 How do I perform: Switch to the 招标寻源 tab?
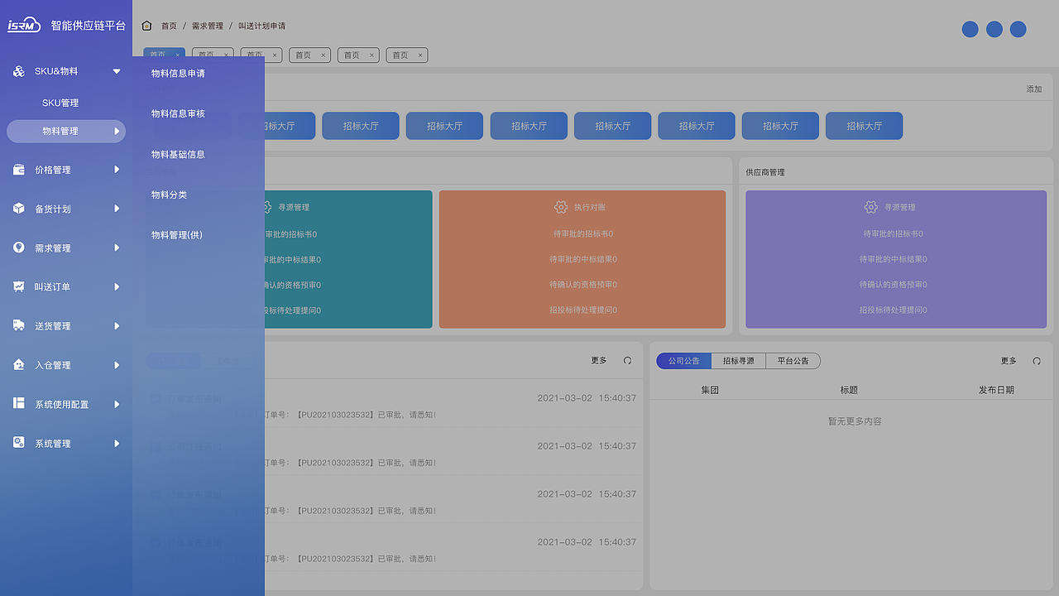(738, 361)
